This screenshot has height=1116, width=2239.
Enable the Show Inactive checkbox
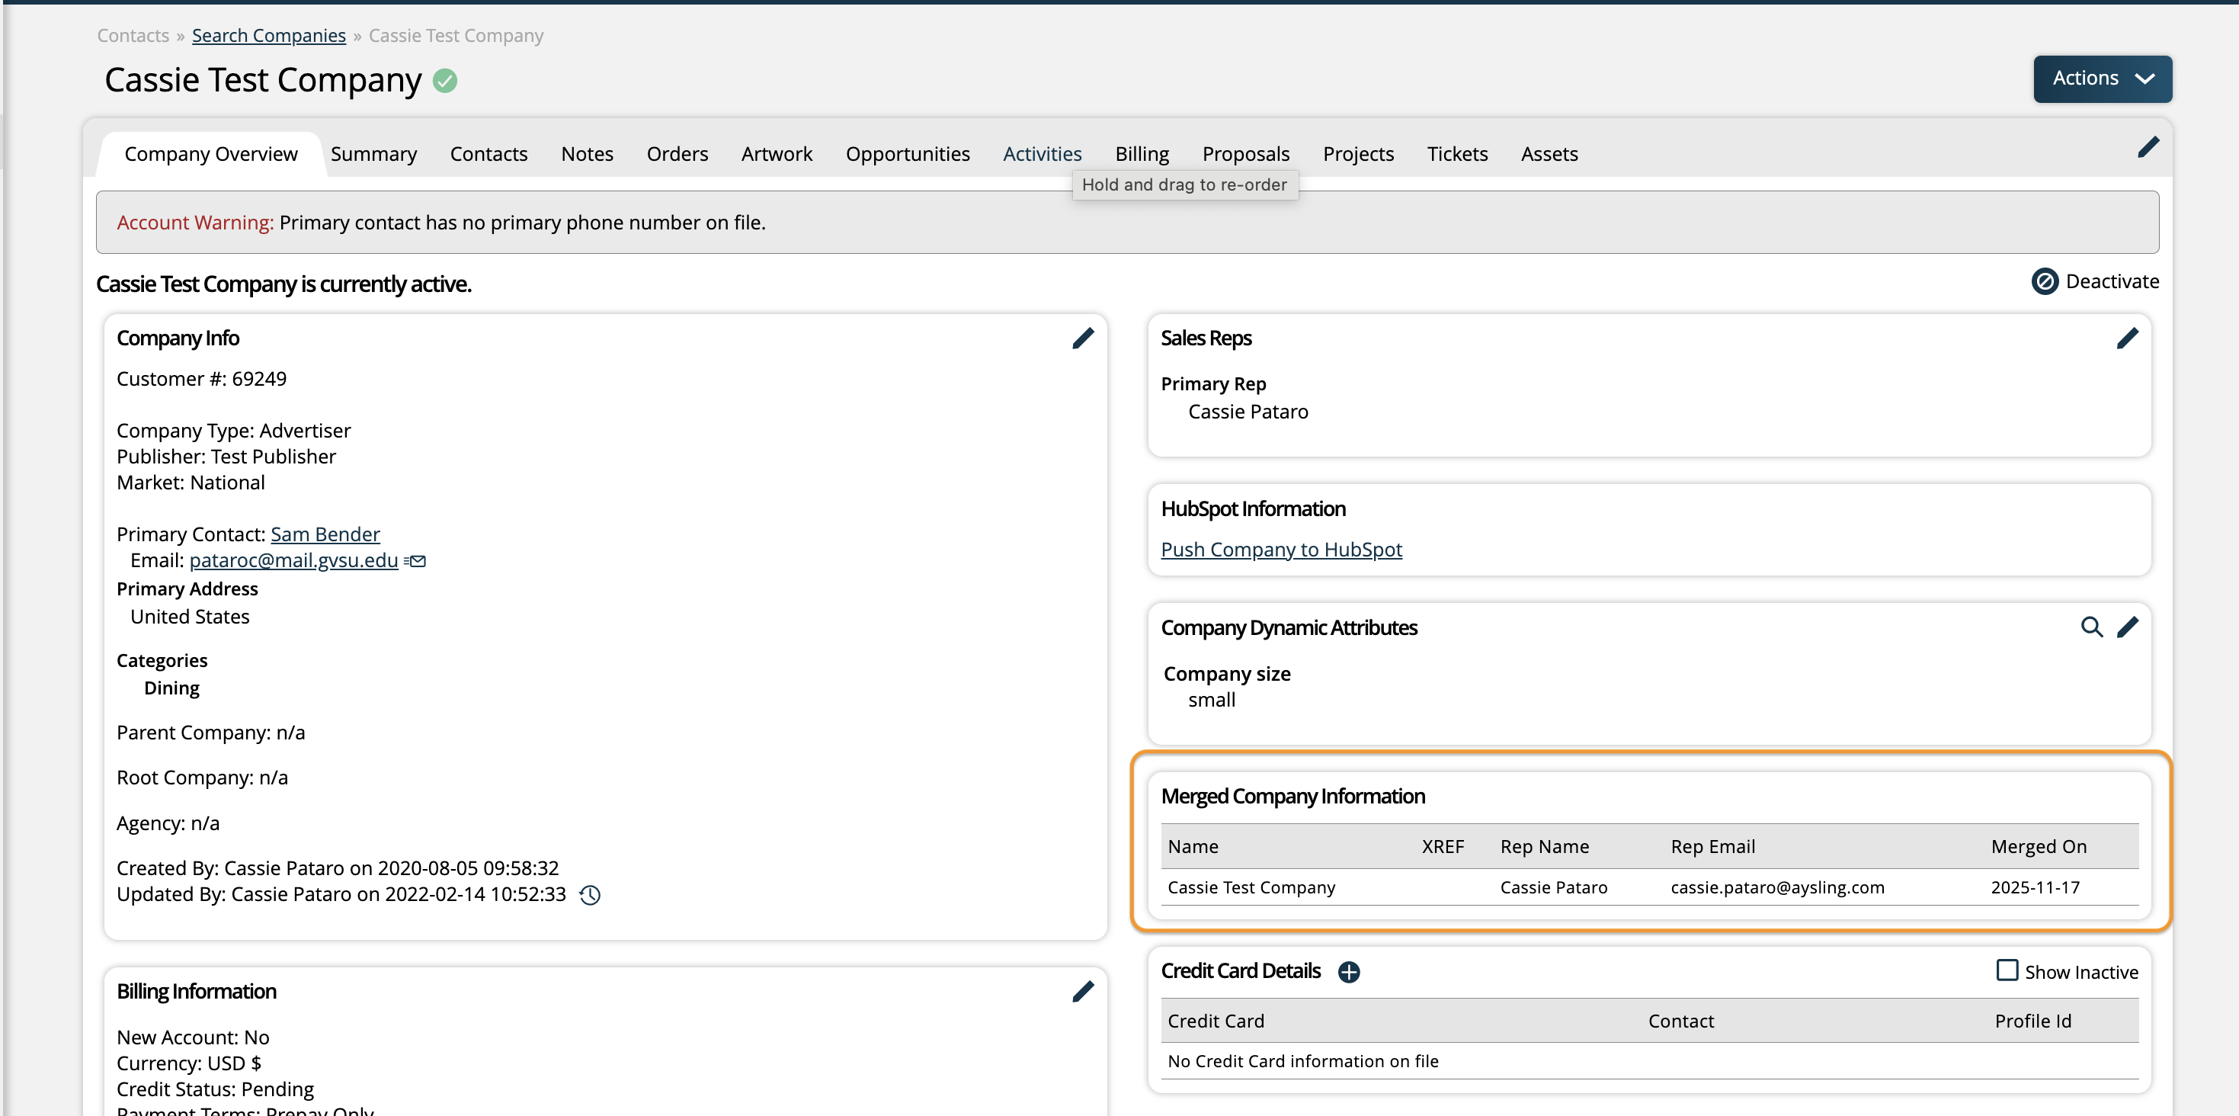click(x=2006, y=970)
